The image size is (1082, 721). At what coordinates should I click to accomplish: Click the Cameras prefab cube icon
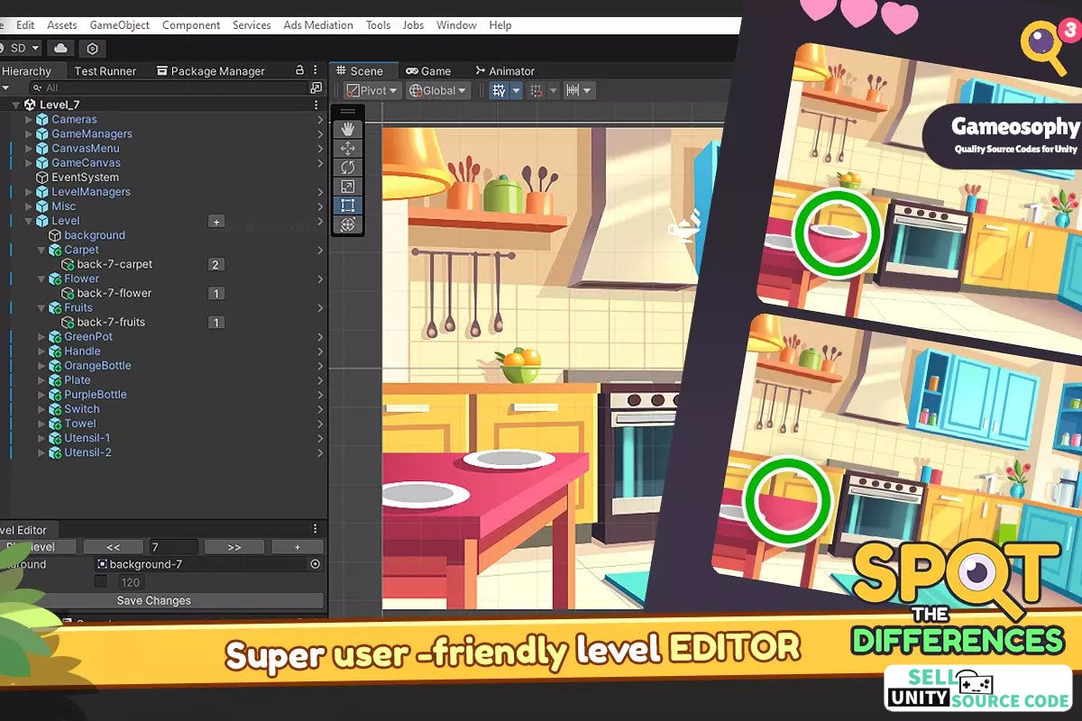pyautogui.click(x=41, y=119)
